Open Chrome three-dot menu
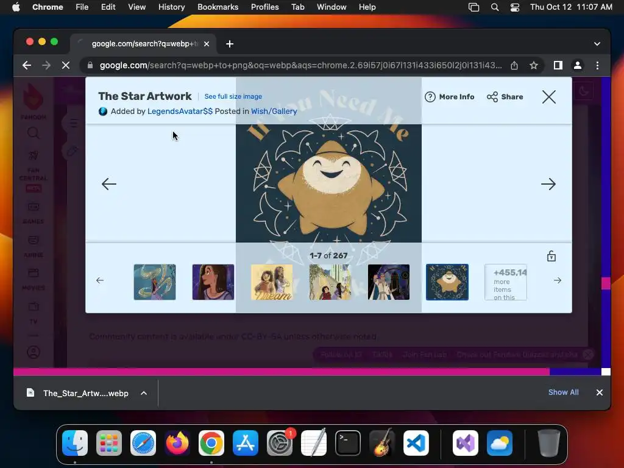624x468 pixels. [597, 65]
